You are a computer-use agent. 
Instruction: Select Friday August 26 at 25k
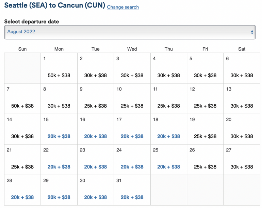coord(205,167)
